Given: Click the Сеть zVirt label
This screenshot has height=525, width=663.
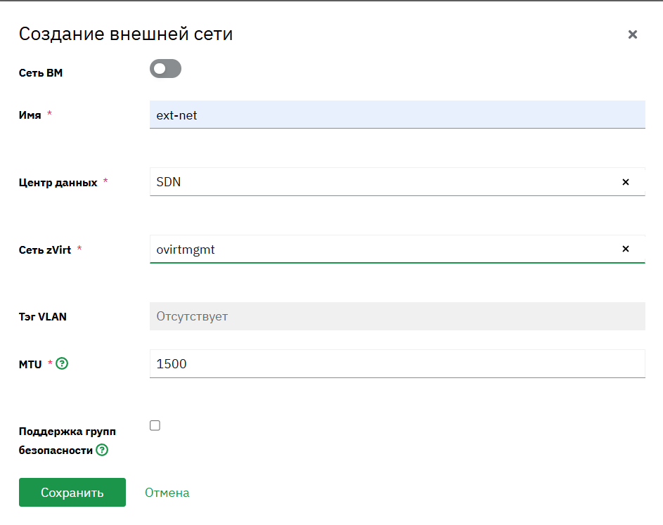Looking at the screenshot, I should point(45,249).
